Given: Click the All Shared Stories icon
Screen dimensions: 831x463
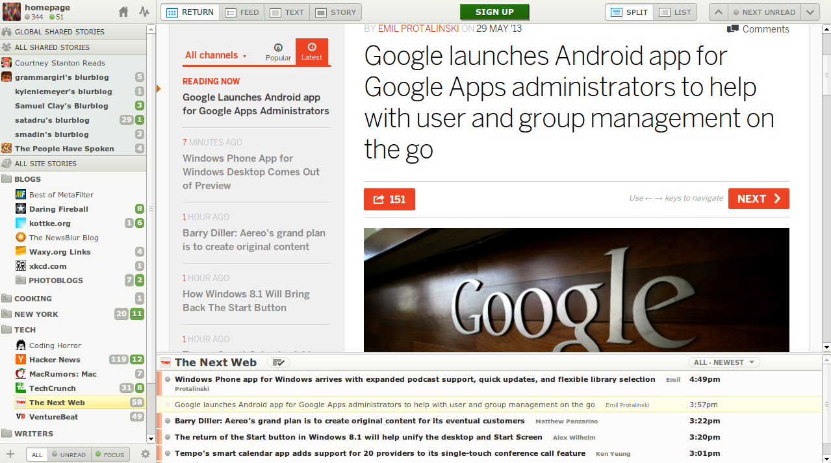Looking at the screenshot, I should coord(7,47).
